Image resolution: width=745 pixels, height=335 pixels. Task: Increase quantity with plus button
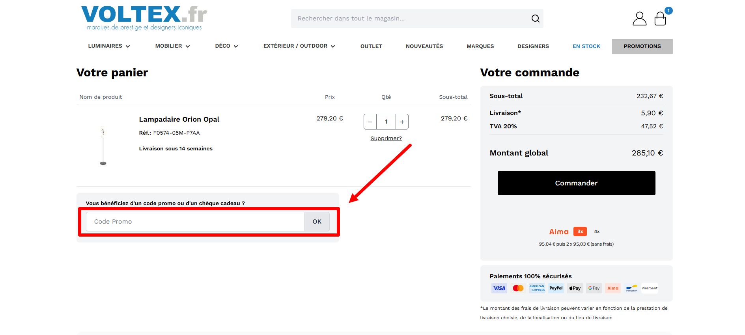click(x=402, y=122)
